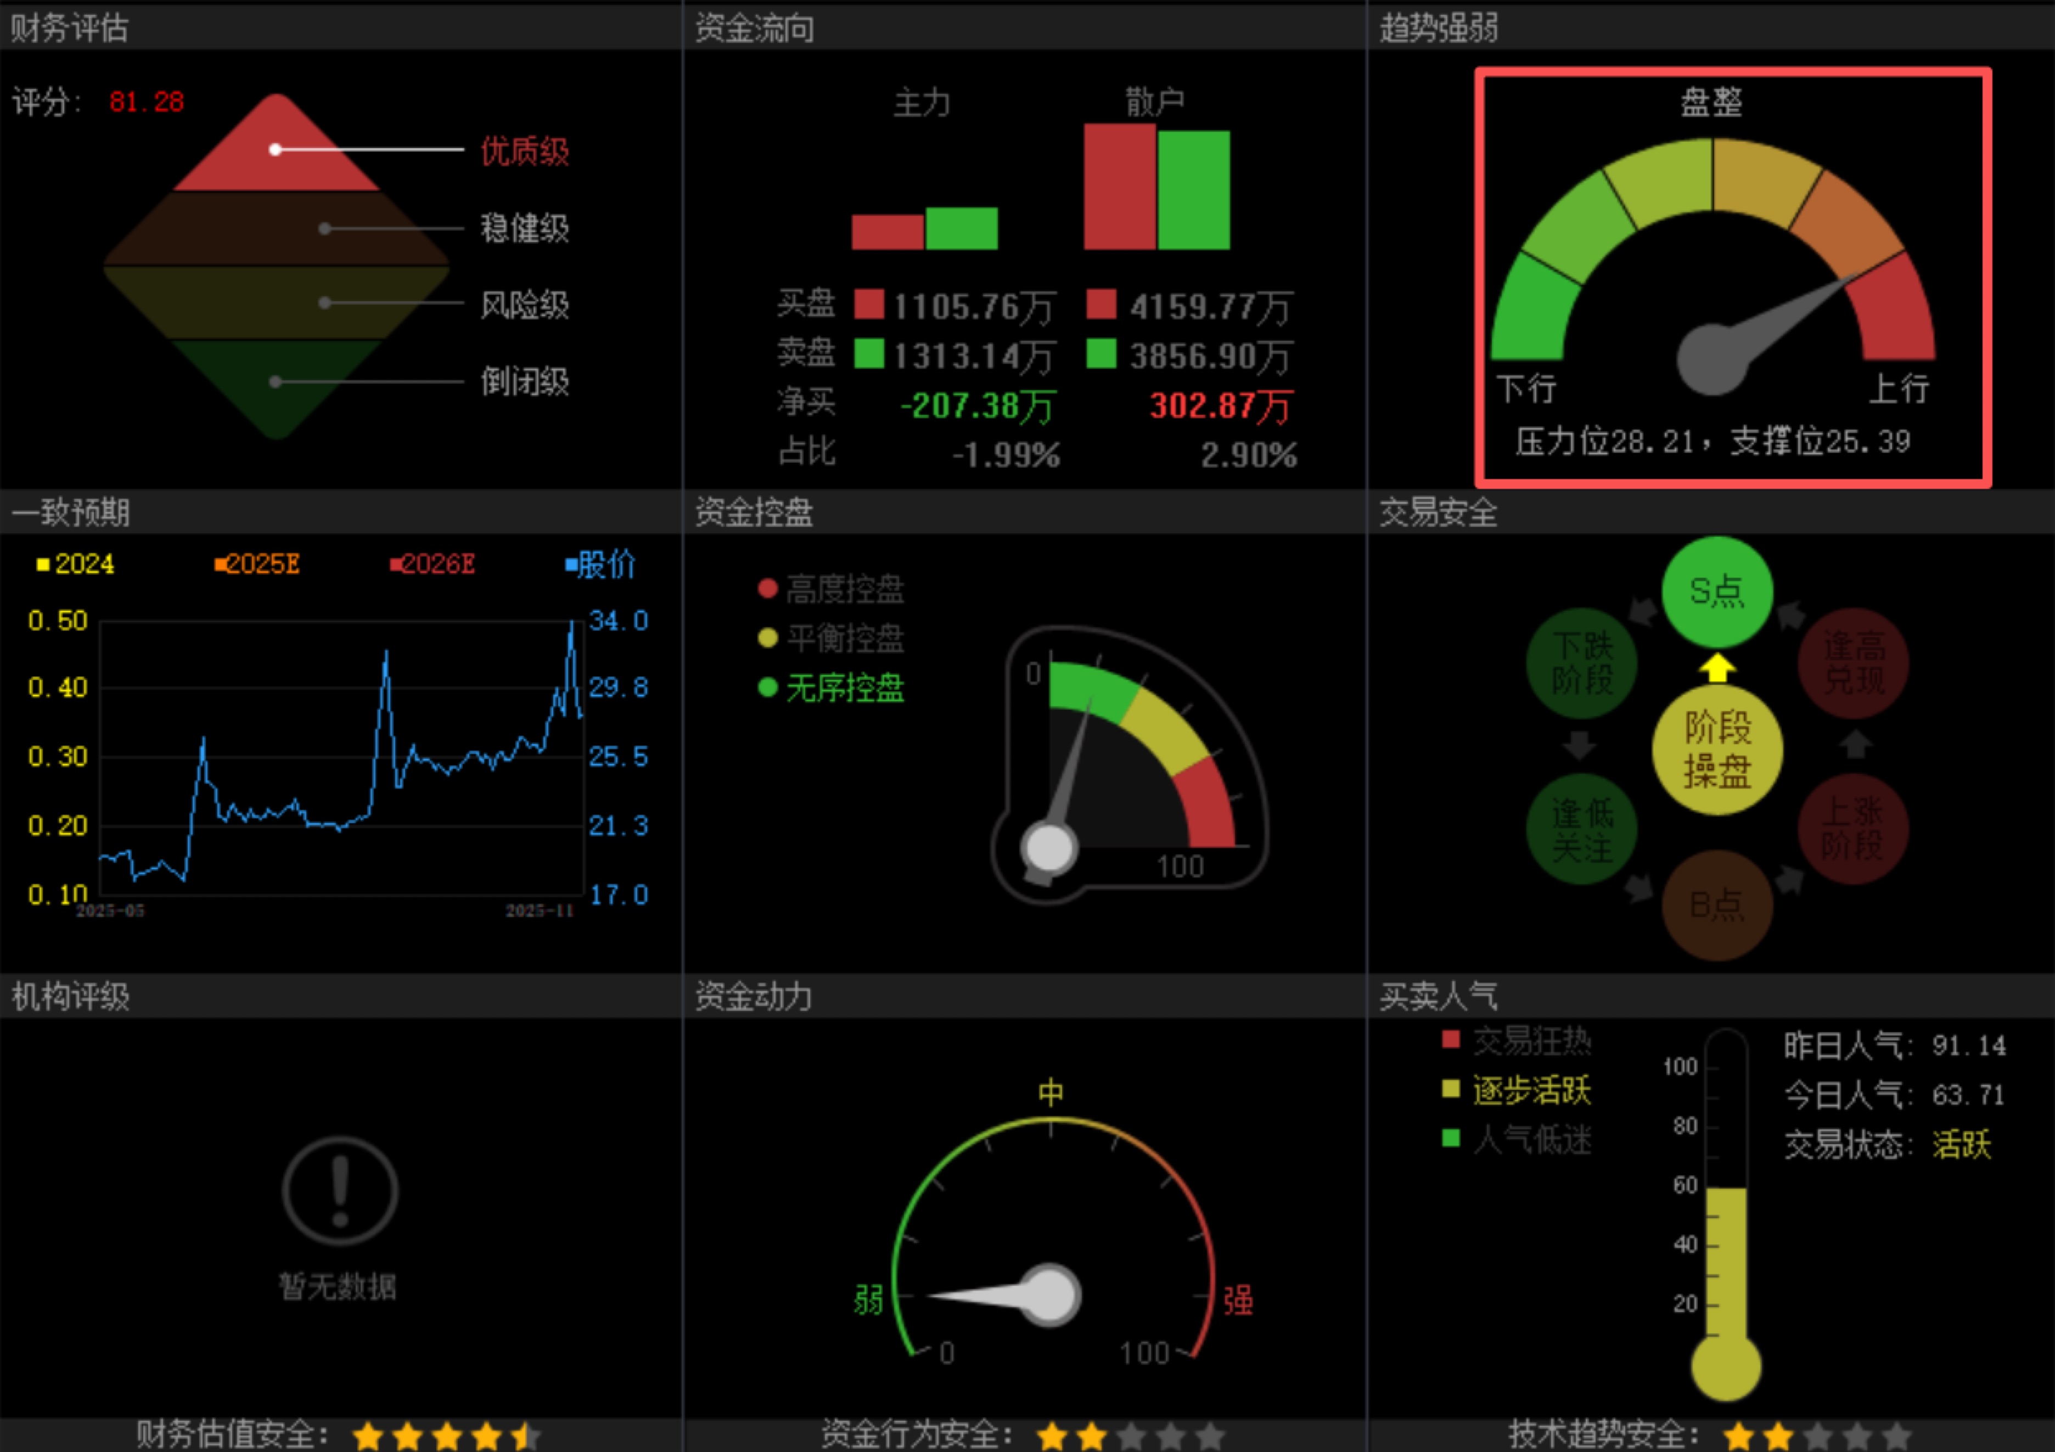Click the 暂无数据 exclamation icon
This screenshot has height=1452, width=2055.
pos(340,1191)
